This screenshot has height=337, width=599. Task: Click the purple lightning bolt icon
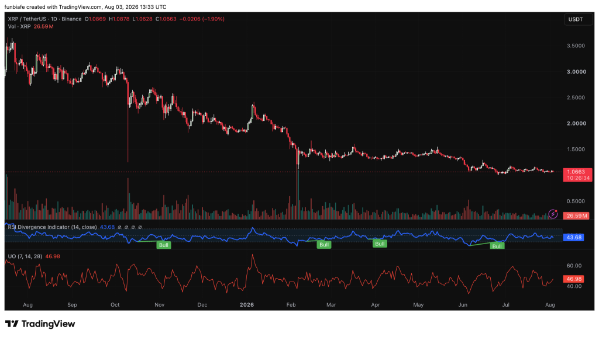[x=553, y=214]
